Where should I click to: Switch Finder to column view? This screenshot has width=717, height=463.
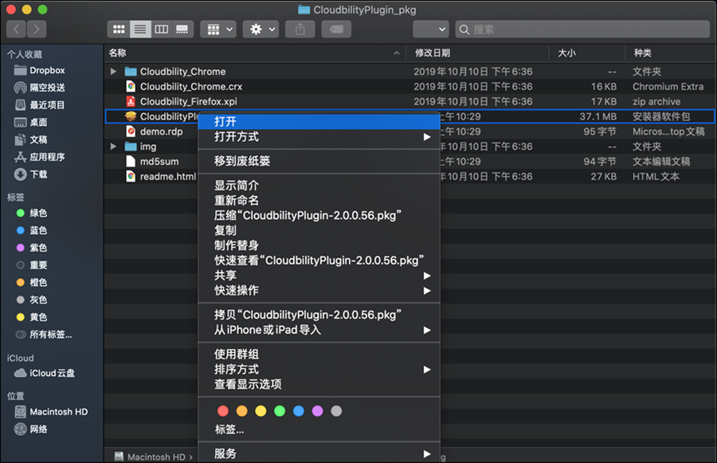pyautogui.click(x=161, y=29)
